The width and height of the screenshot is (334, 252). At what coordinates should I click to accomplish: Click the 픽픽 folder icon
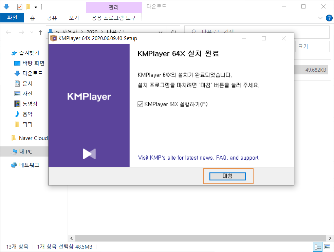coord(17,124)
